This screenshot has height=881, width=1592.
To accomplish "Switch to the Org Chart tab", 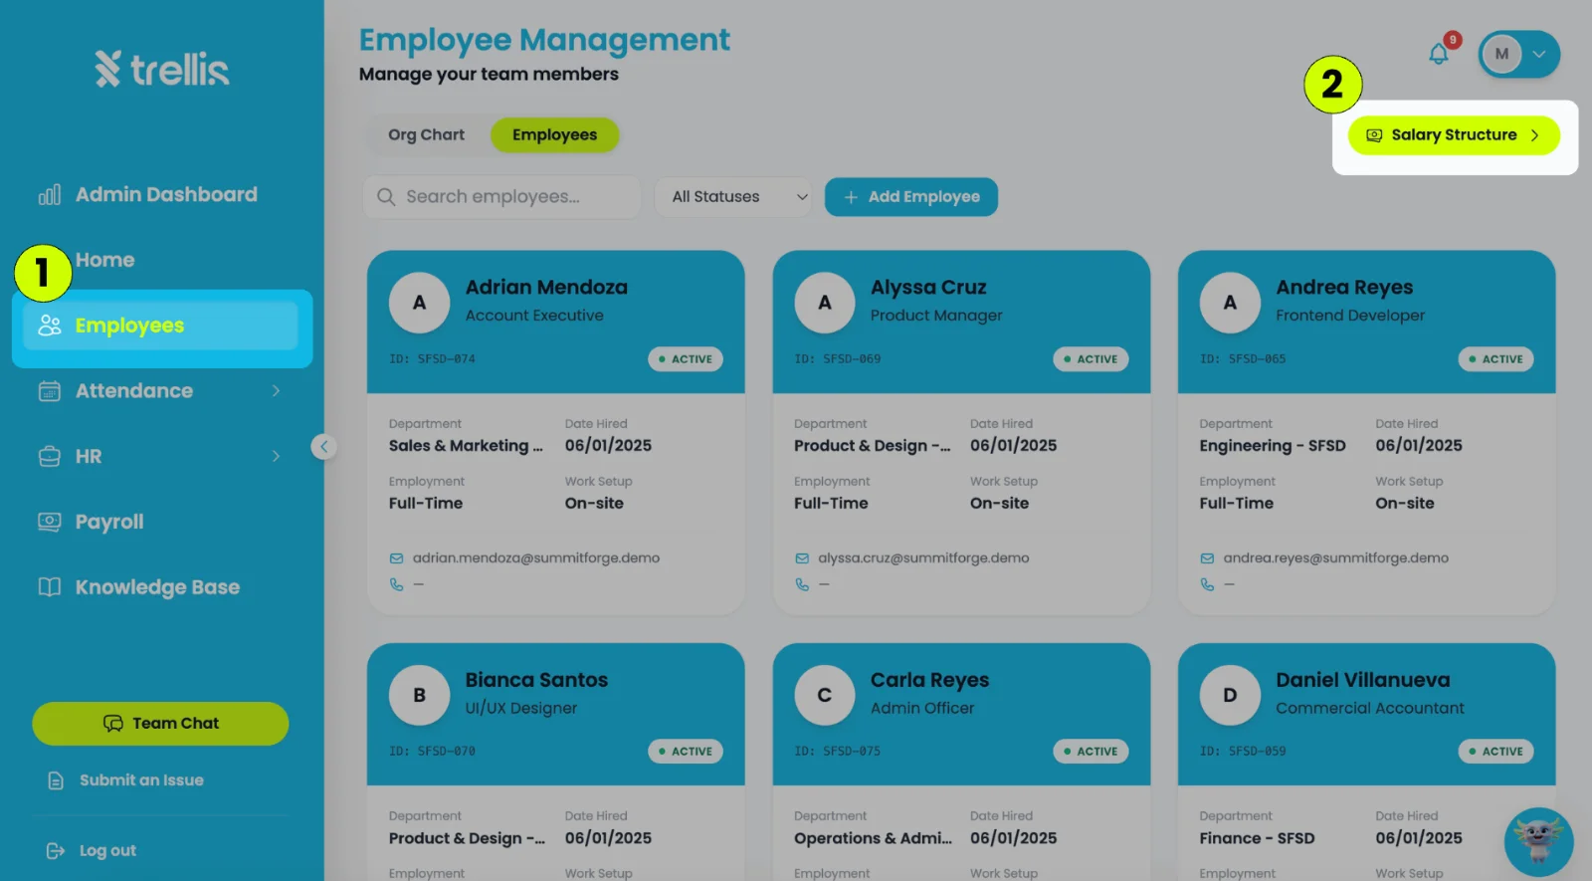I will 426,135.
